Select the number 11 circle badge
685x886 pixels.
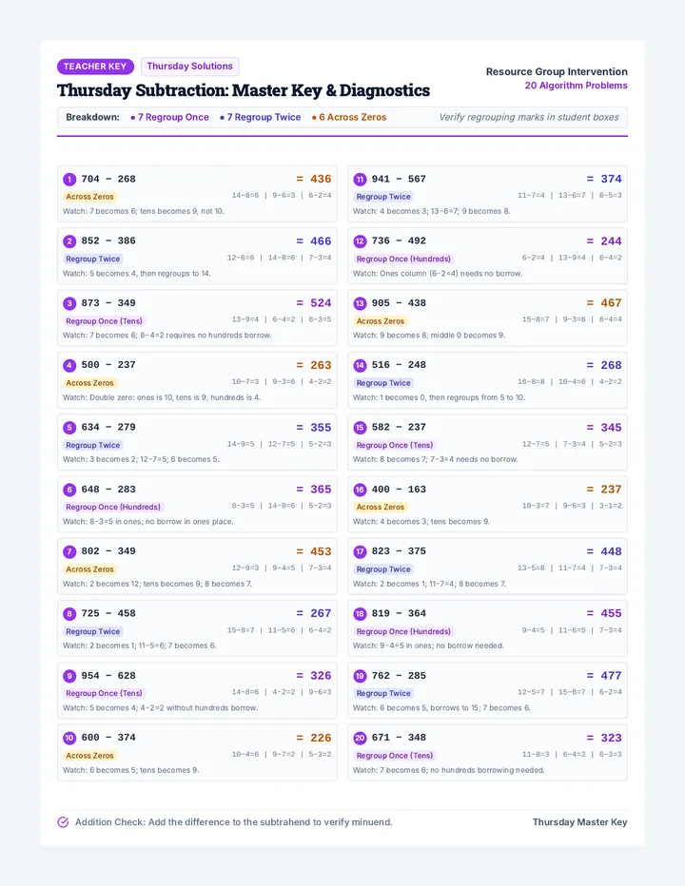[360, 180]
